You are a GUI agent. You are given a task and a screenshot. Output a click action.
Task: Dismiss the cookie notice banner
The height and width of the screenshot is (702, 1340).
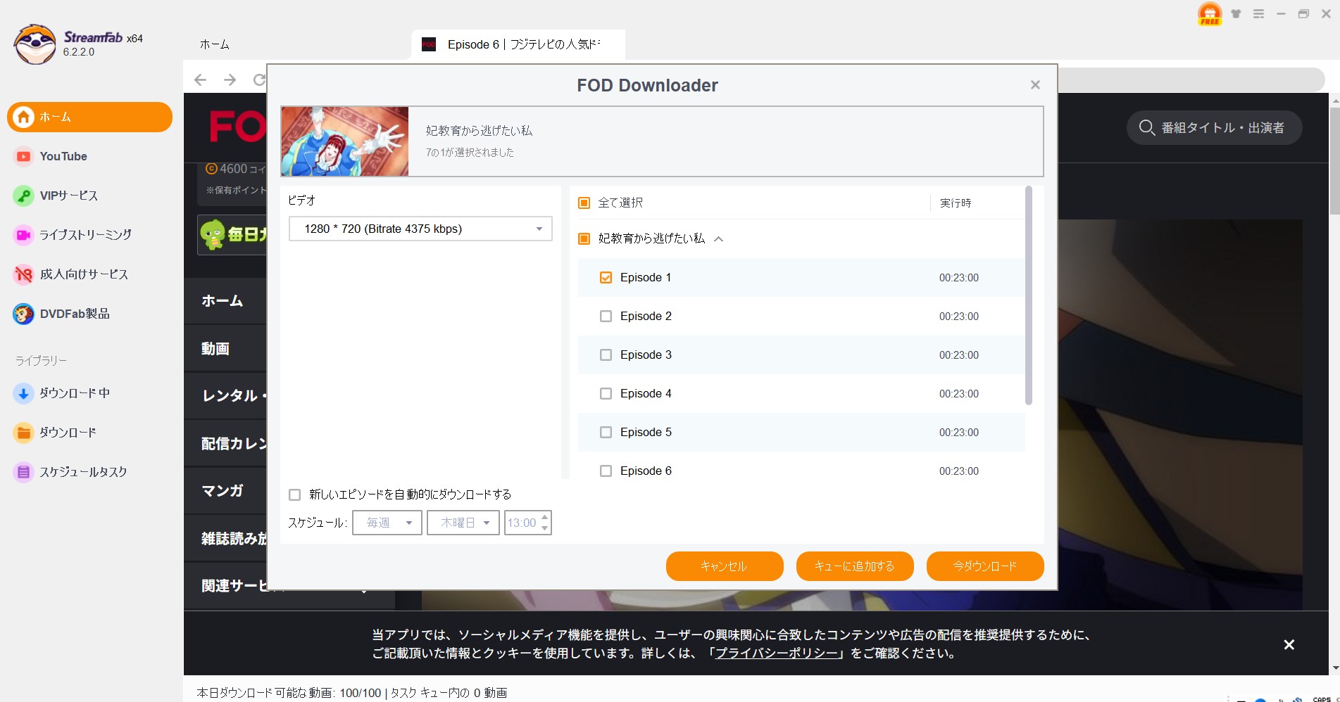point(1289,644)
